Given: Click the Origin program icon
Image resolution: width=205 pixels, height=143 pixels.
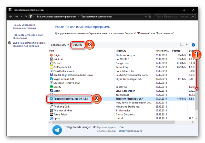Looking at the screenshot, I should (51, 55).
